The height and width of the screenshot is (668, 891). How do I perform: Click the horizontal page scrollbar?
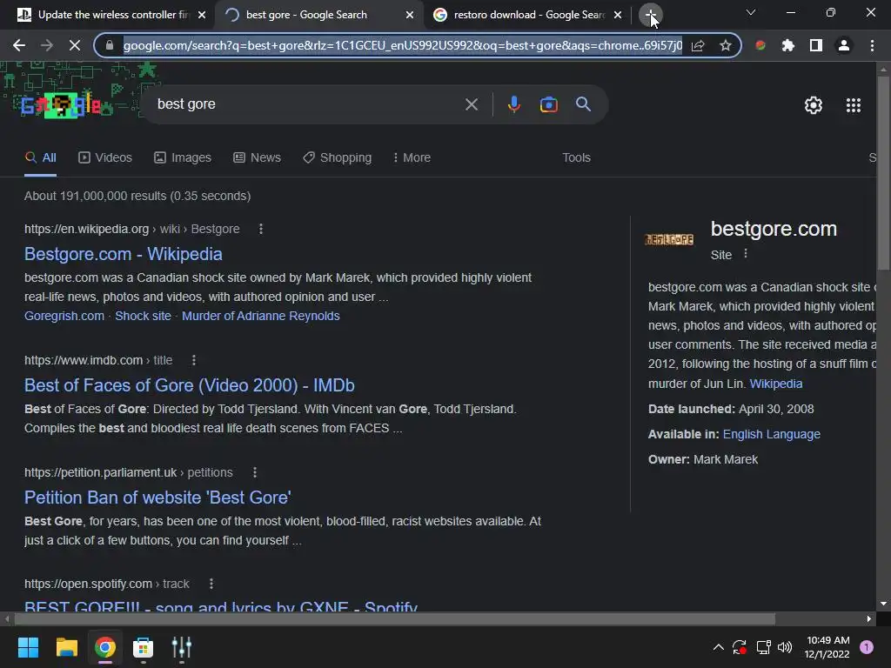pos(395,618)
